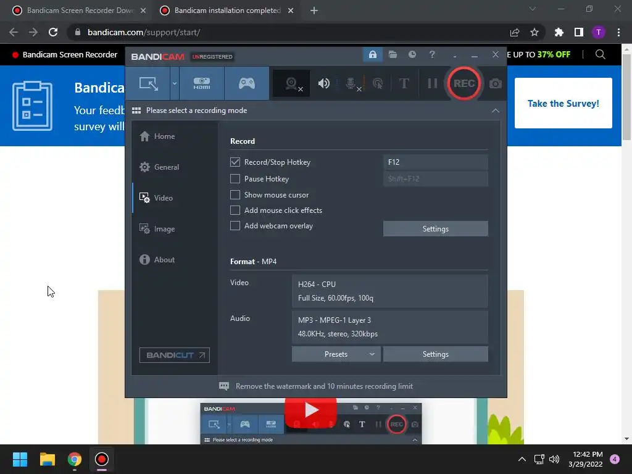Enable Show mouse cursor checkbox

235,194
